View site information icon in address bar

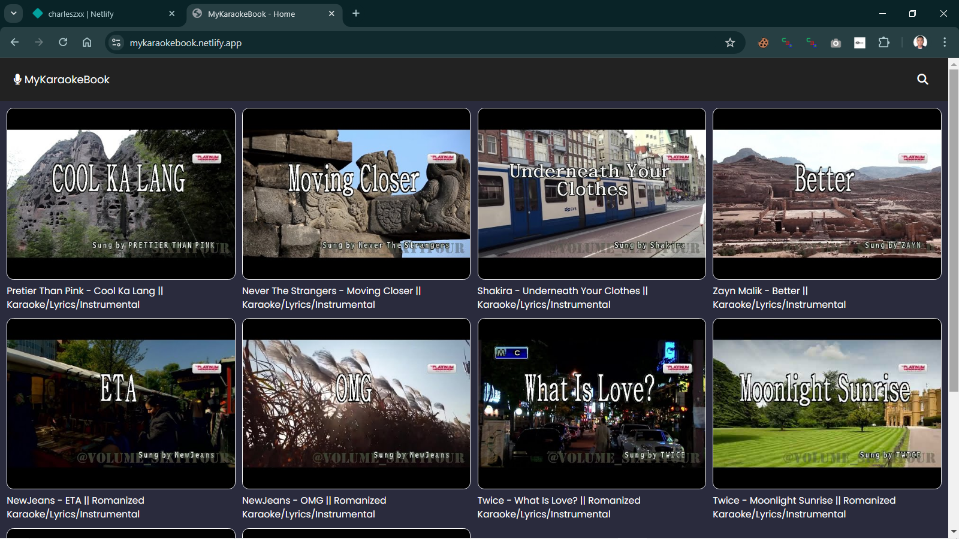pyautogui.click(x=116, y=43)
